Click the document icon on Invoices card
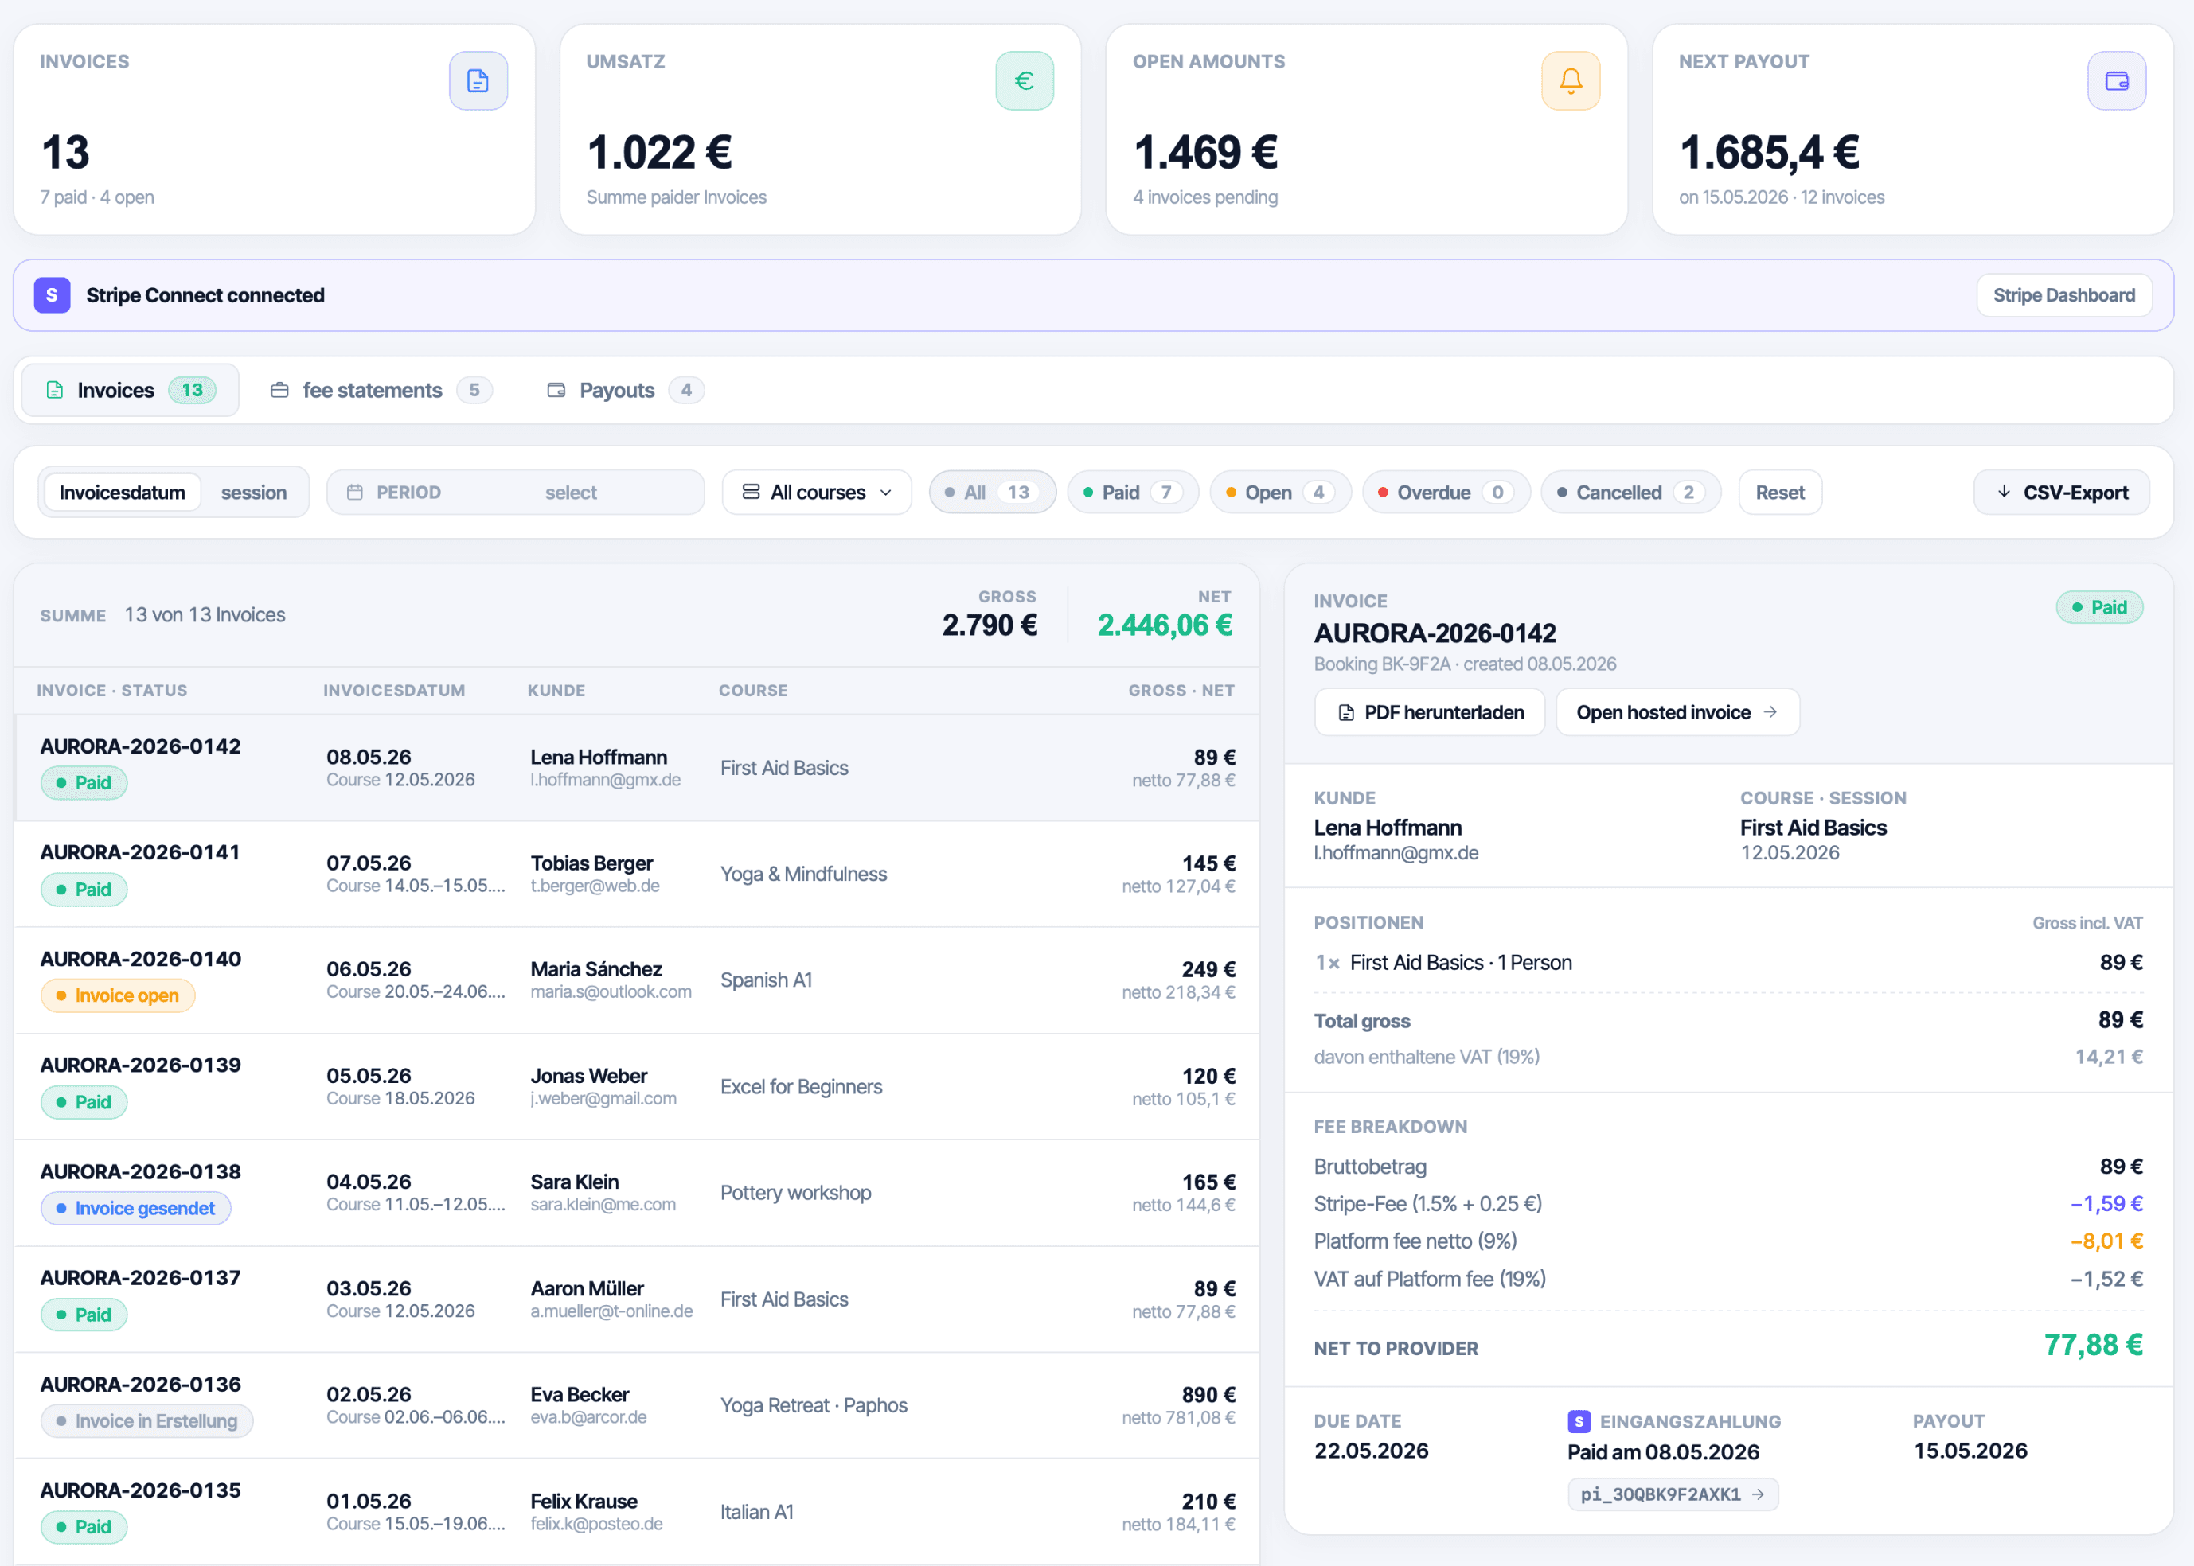The height and width of the screenshot is (1566, 2194). tap(478, 81)
